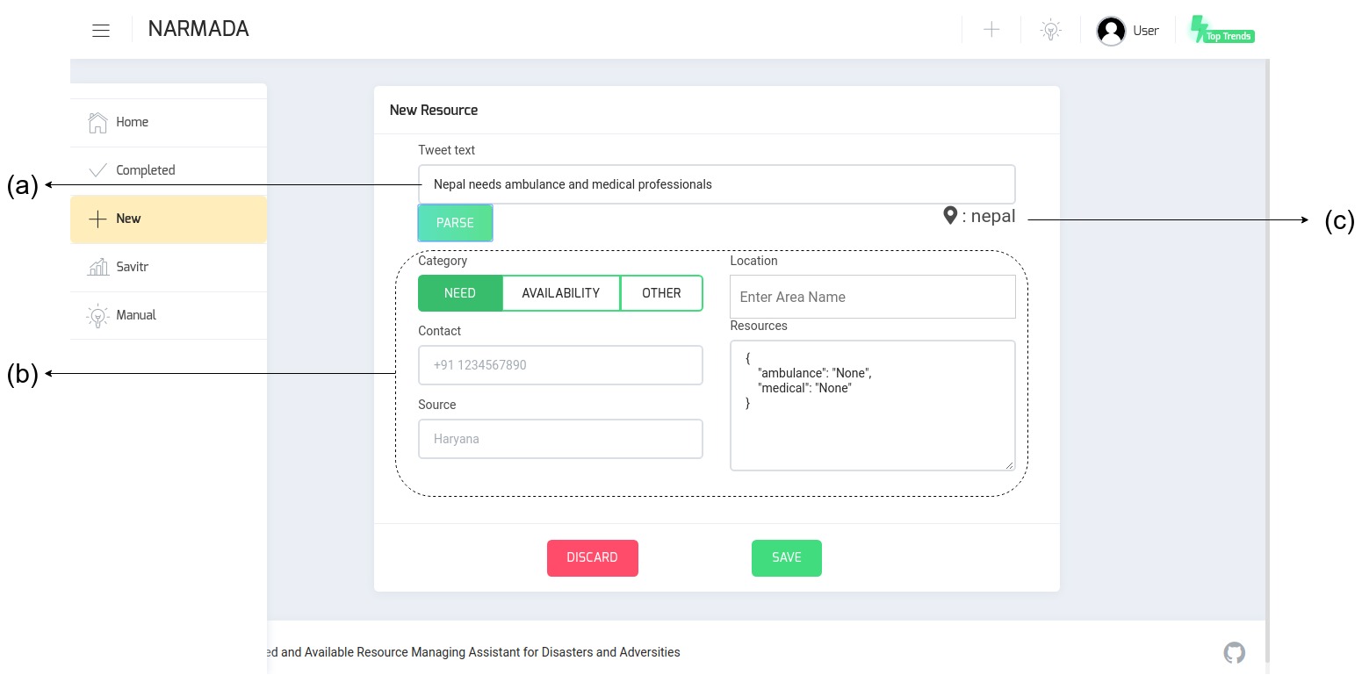1362x675 pixels.
Task: Select the NEED category option
Action: pyautogui.click(x=460, y=293)
